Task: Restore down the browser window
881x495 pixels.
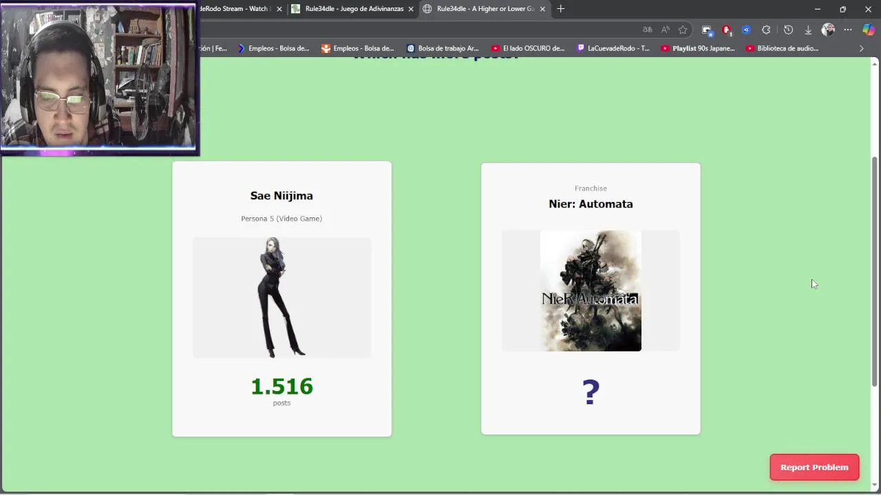Action: click(x=842, y=9)
